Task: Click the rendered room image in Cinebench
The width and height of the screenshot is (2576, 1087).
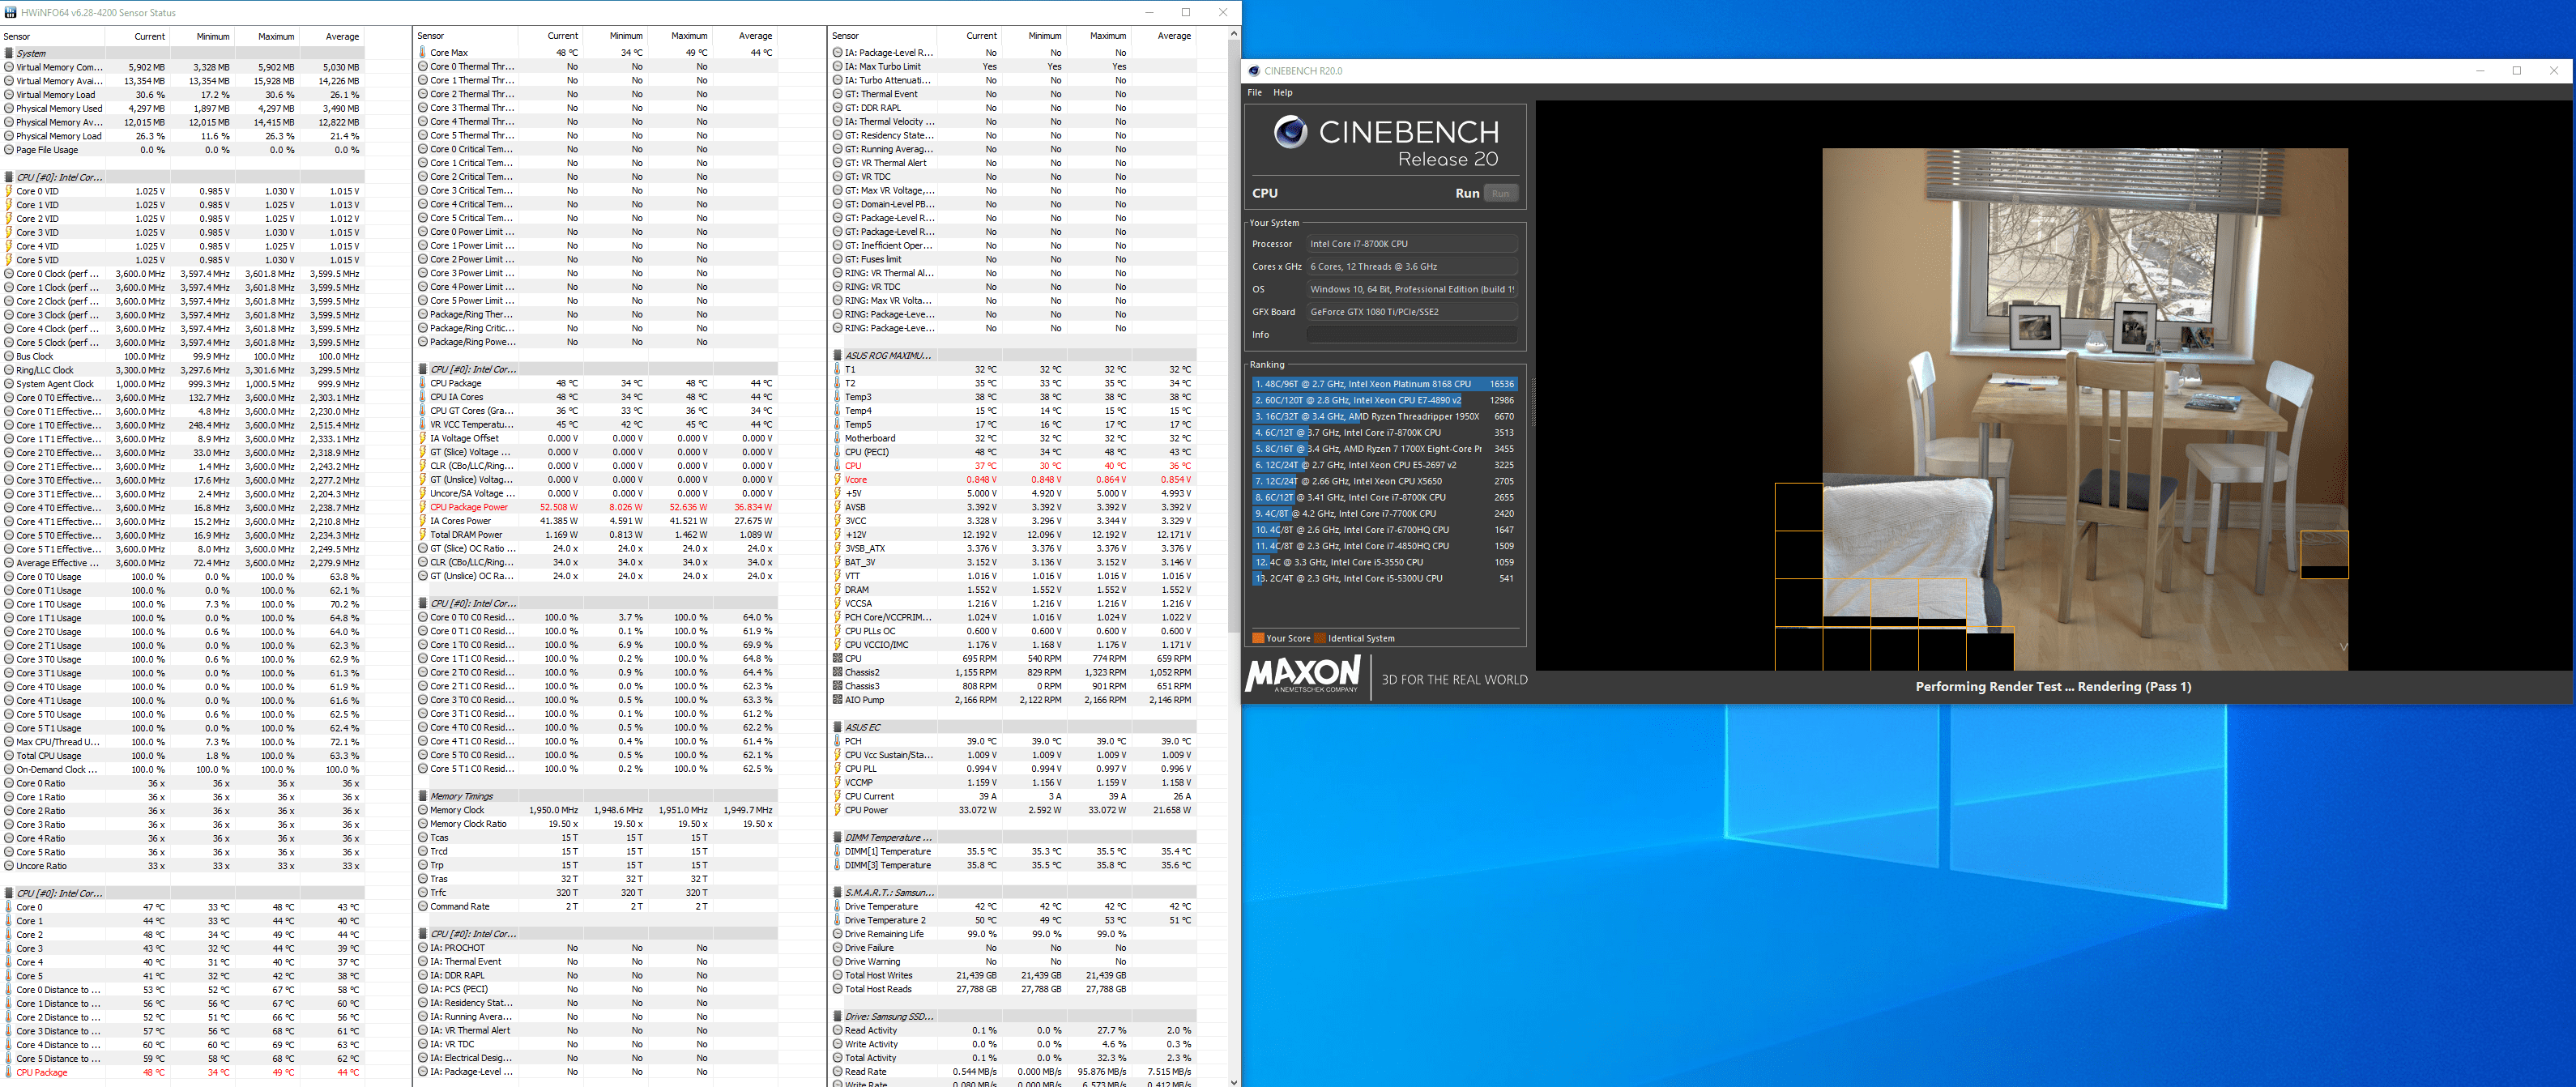Action: 2084,410
